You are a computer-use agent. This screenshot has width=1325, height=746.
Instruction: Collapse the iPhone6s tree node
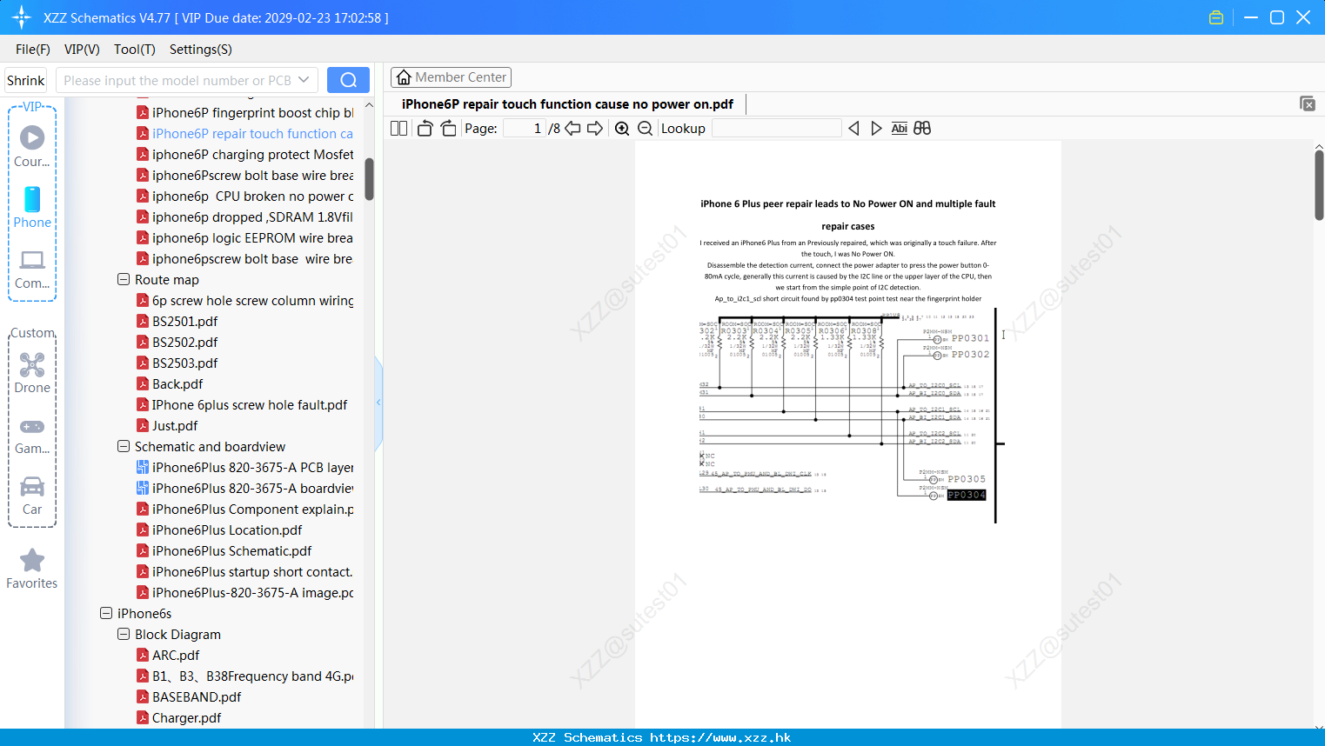106,613
